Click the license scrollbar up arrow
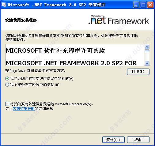Image resolution: width=155 pixels, height=146 pixels. coord(147,47)
